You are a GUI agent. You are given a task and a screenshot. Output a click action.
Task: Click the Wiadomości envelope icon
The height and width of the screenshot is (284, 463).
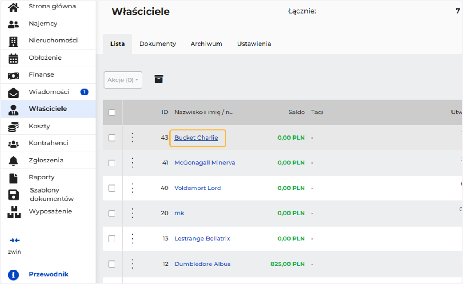[14, 93]
